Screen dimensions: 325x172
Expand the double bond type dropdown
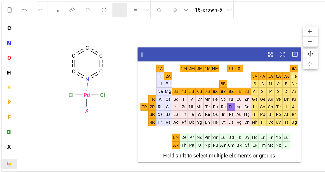tap(147, 10)
